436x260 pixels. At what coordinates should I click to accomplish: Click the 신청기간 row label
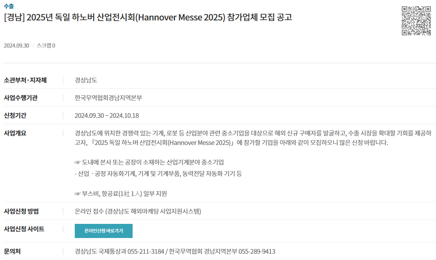(x=15, y=115)
